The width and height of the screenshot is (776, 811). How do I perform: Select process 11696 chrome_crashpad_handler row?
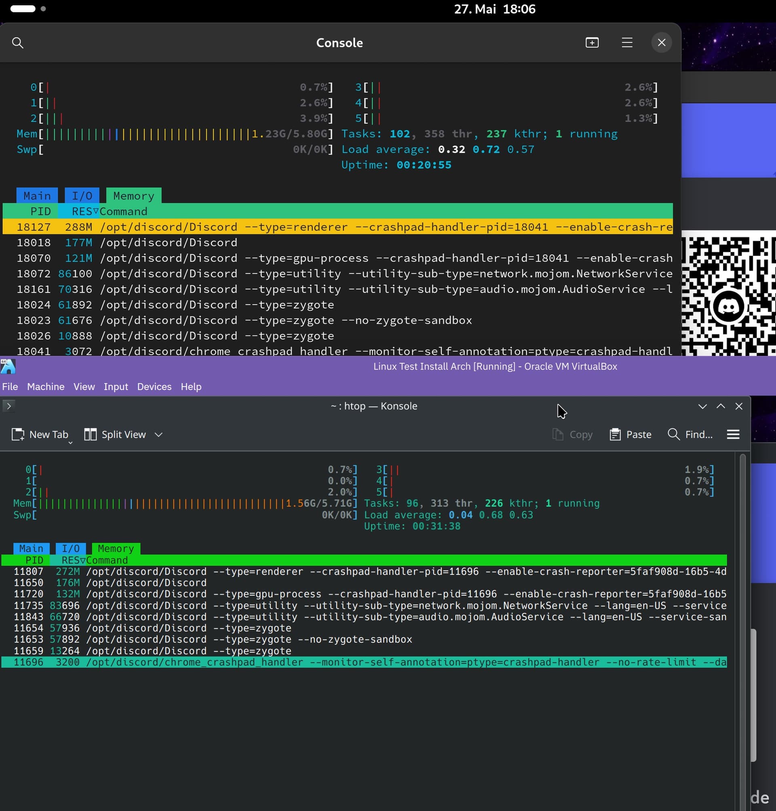pos(364,662)
